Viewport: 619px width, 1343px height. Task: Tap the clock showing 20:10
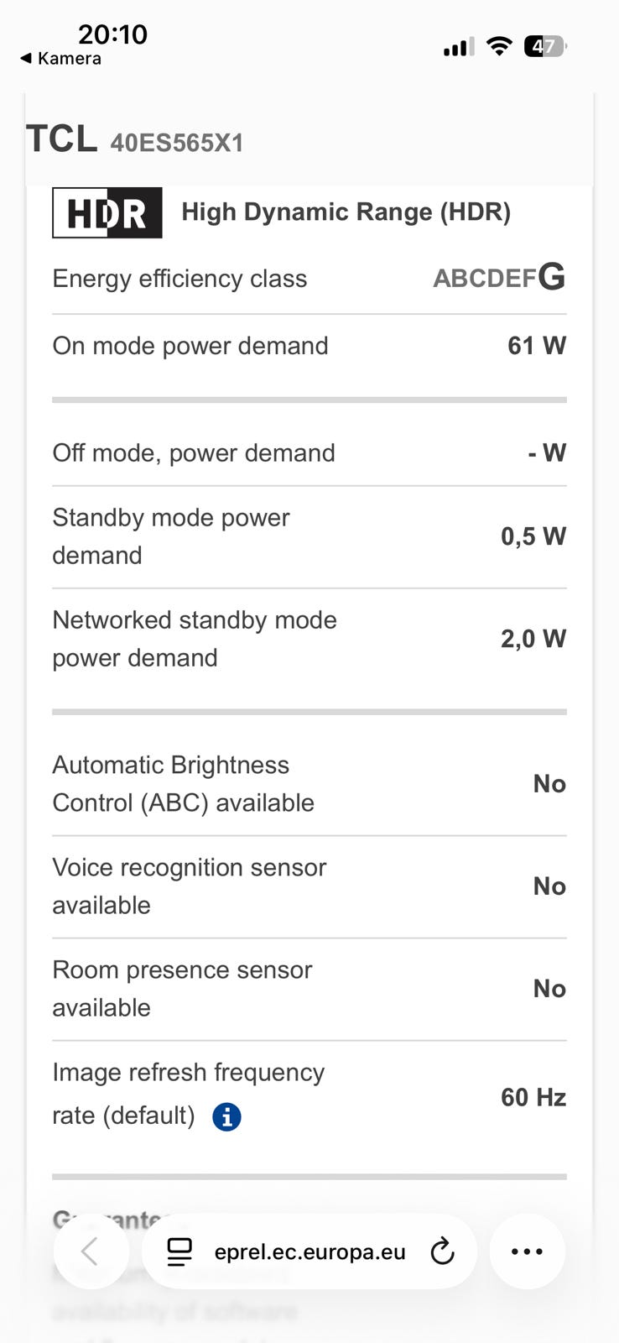(x=112, y=34)
